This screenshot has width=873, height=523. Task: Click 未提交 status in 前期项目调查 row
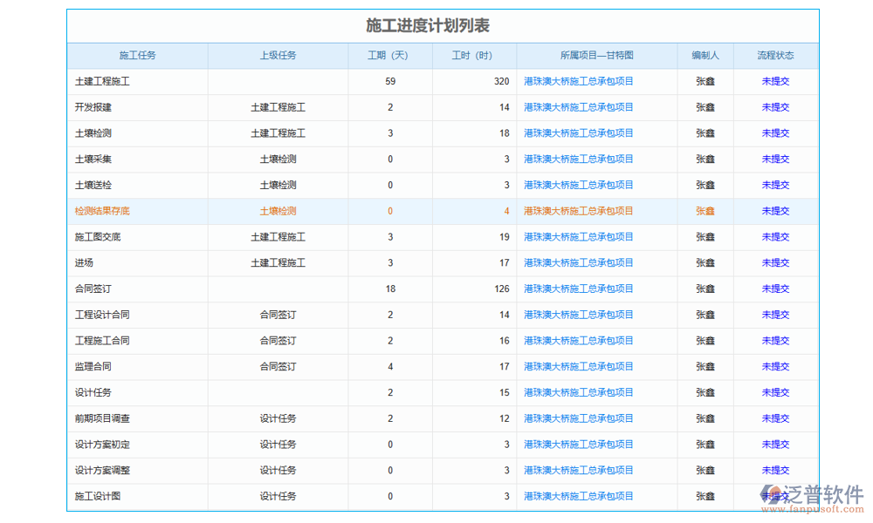pos(775,419)
